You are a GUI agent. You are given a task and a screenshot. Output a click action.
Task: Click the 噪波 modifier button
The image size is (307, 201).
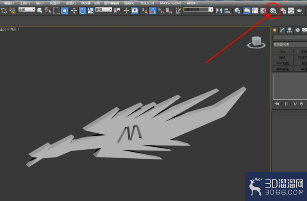point(282,57)
